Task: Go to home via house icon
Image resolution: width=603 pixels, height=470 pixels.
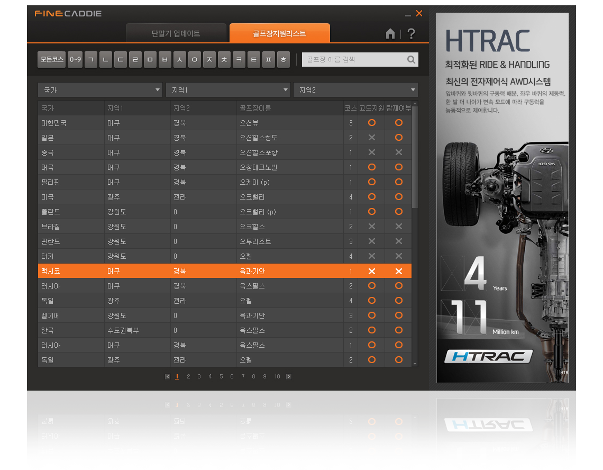Action: 390,34
